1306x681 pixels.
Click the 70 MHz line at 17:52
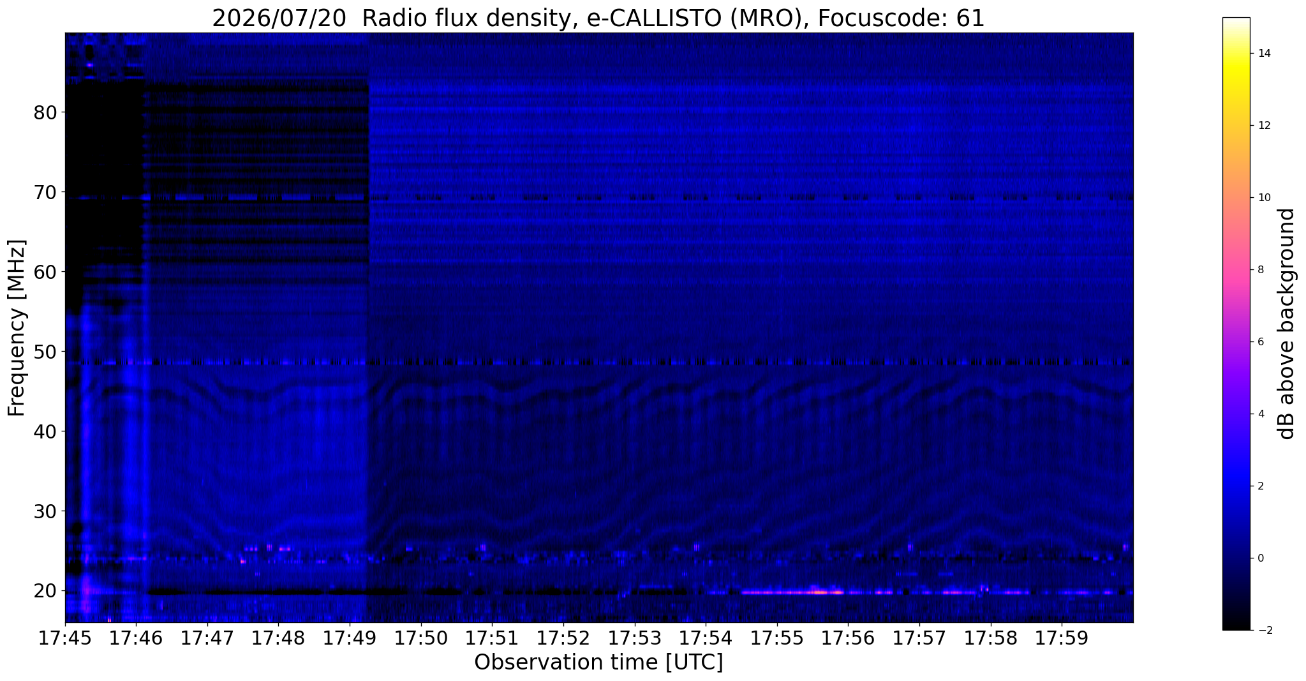tap(563, 197)
